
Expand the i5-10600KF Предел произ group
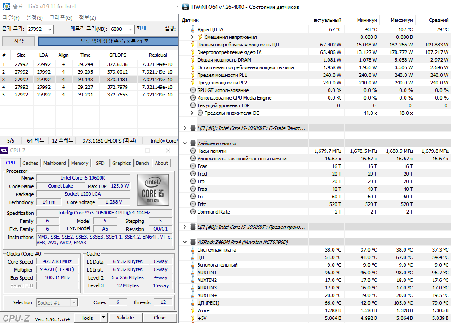tap(185, 227)
